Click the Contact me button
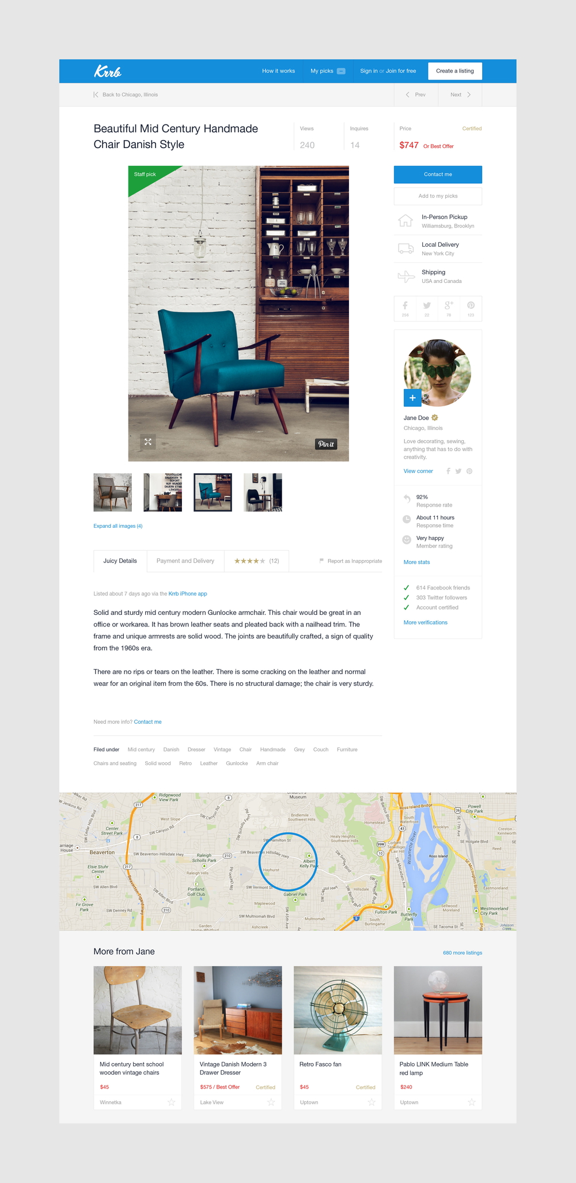This screenshot has width=576, height=1183. 438,175
